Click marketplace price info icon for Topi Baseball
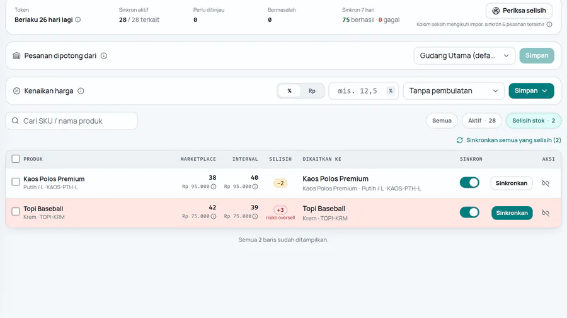The image size is (567, 318). [214, 217]
